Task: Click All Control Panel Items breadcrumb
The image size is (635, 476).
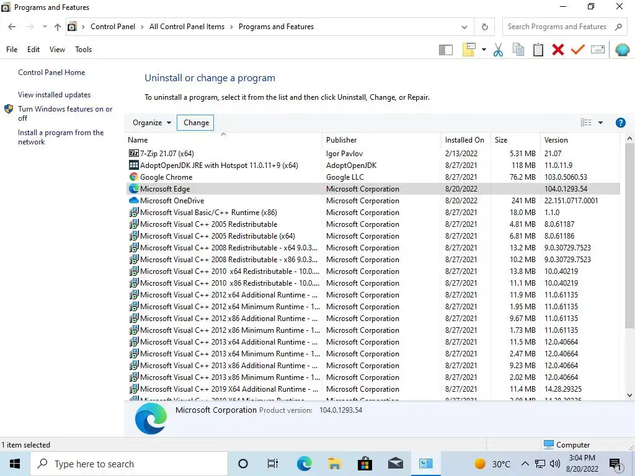Action: click(187, 27)
